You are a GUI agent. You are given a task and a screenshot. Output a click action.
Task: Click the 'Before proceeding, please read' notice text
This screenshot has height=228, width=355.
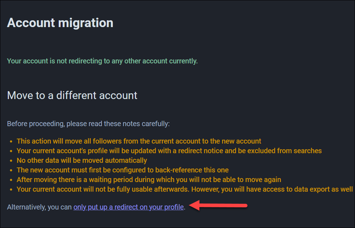(88, 124)
